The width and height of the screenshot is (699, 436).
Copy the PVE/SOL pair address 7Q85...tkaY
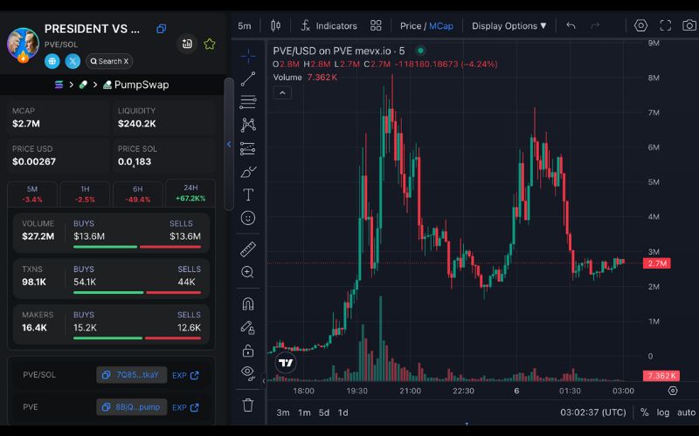pyautogui.click(x=132, y=375)
